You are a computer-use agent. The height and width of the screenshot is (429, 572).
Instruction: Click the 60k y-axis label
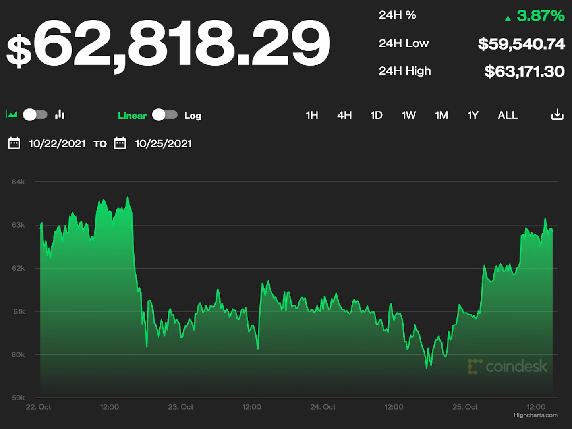[18, 354]
